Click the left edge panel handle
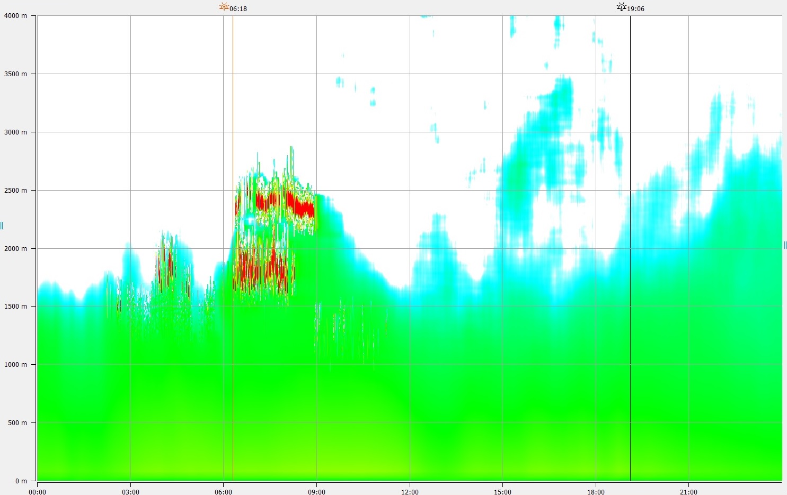787x495 pixels. click(x=2, y=226)
